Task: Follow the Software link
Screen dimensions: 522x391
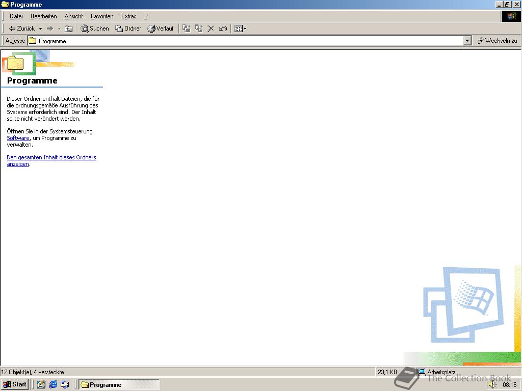Action: (x=18, y=138)
